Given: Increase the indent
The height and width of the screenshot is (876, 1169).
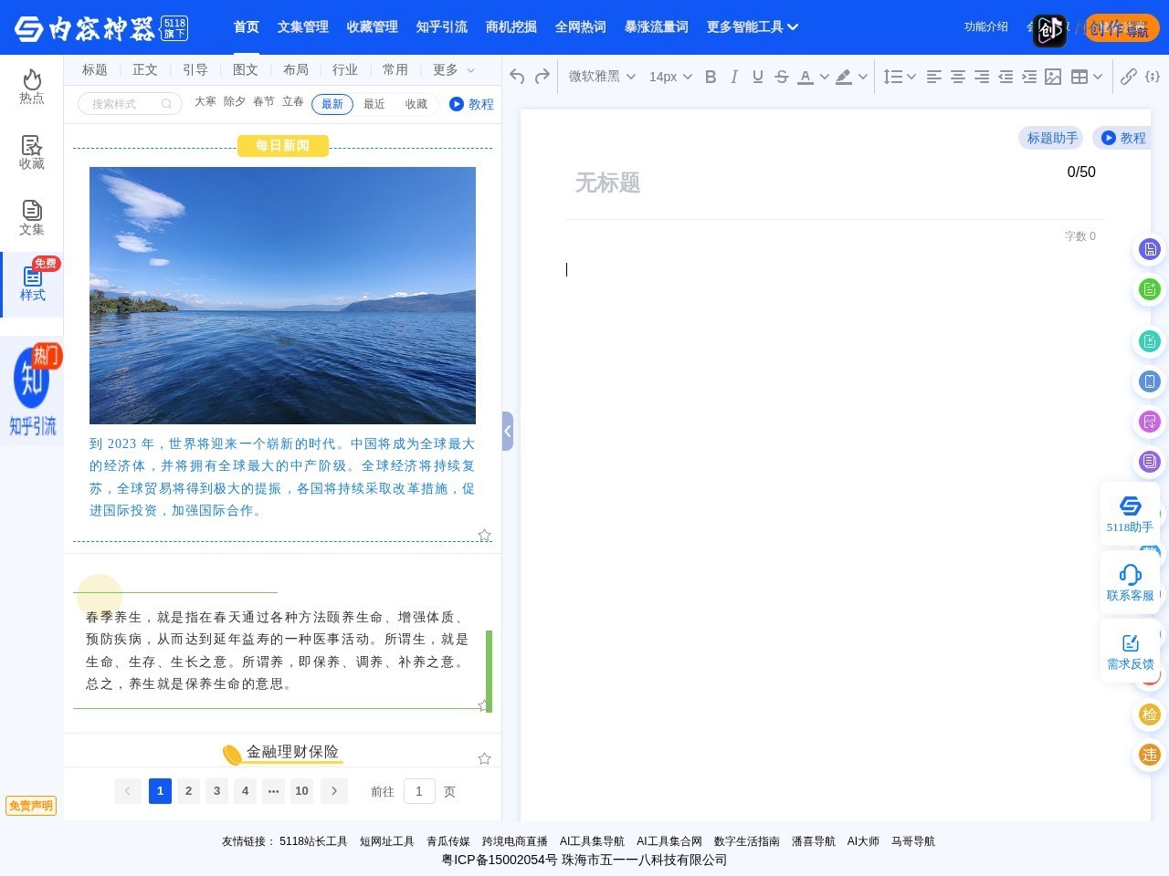Looking at the screenshot, I should pyautogui.click(x=1029, y=77).
